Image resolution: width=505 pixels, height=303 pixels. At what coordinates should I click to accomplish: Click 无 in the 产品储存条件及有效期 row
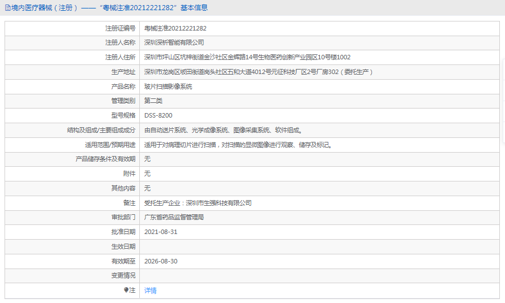point(147,159)
